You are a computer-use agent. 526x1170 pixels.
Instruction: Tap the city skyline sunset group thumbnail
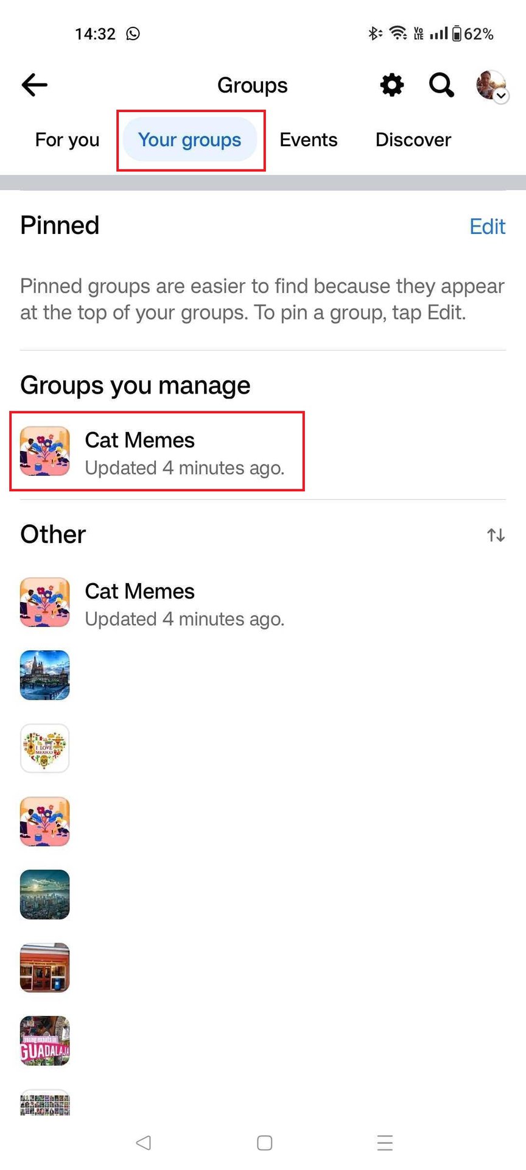45,895
